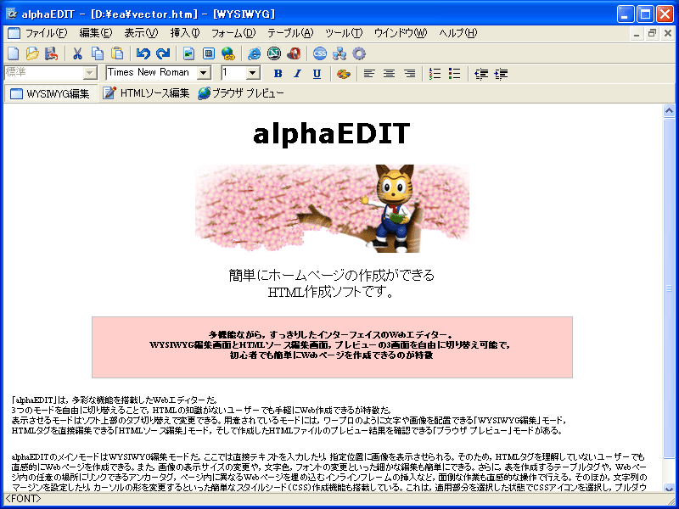The height and width of the screenshot is (509, 679).
Task: Open the ファイル(F) menu
Action: [x=47, y=33]
